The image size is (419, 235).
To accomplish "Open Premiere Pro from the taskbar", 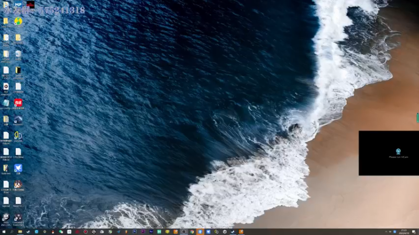I will coord(143,232).
